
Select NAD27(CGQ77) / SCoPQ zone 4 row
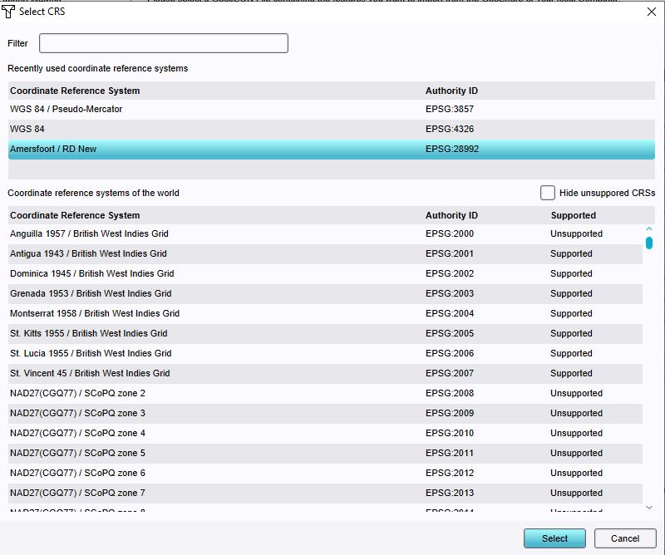coord(77,433)
